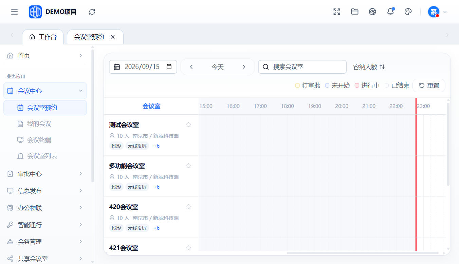The image size is (459, 264).
Task: Sort rooms by 容纳人数
Action: click(x=369, y=67)
